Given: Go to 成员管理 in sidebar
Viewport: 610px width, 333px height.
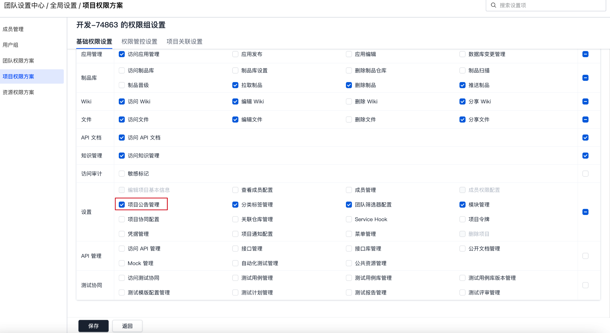Looking at the screenshot, I should tap(13, 29).
